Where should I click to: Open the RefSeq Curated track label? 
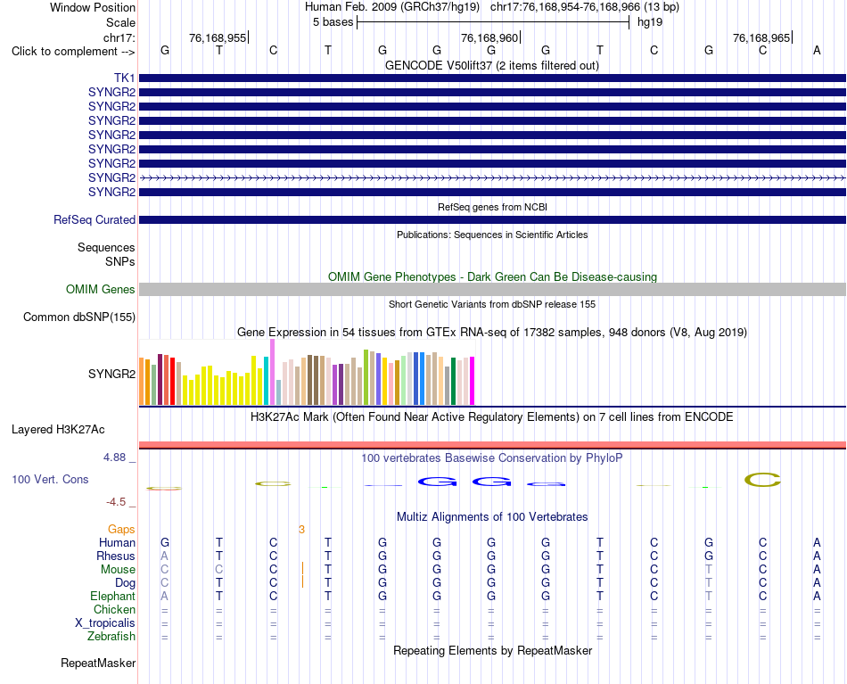coord(95,220)
